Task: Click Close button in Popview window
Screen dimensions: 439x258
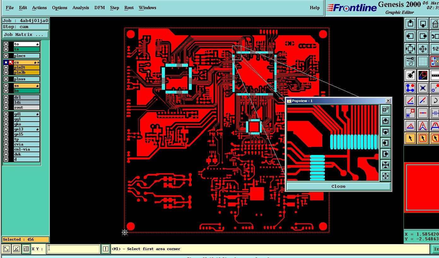Action: pos(338,186)
